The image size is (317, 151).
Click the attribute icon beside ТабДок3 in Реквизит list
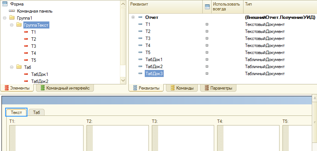tap(140, 74)
